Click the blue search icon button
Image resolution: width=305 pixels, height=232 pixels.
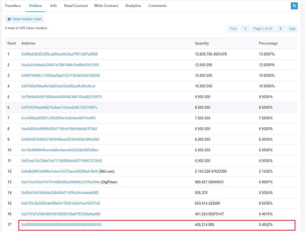coord(294,6)
